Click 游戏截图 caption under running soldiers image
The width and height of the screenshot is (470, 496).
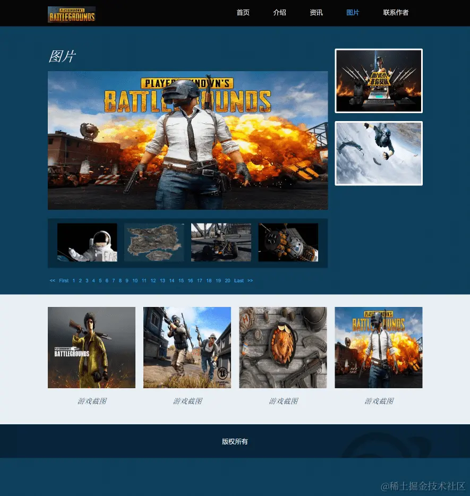point(187,401)
